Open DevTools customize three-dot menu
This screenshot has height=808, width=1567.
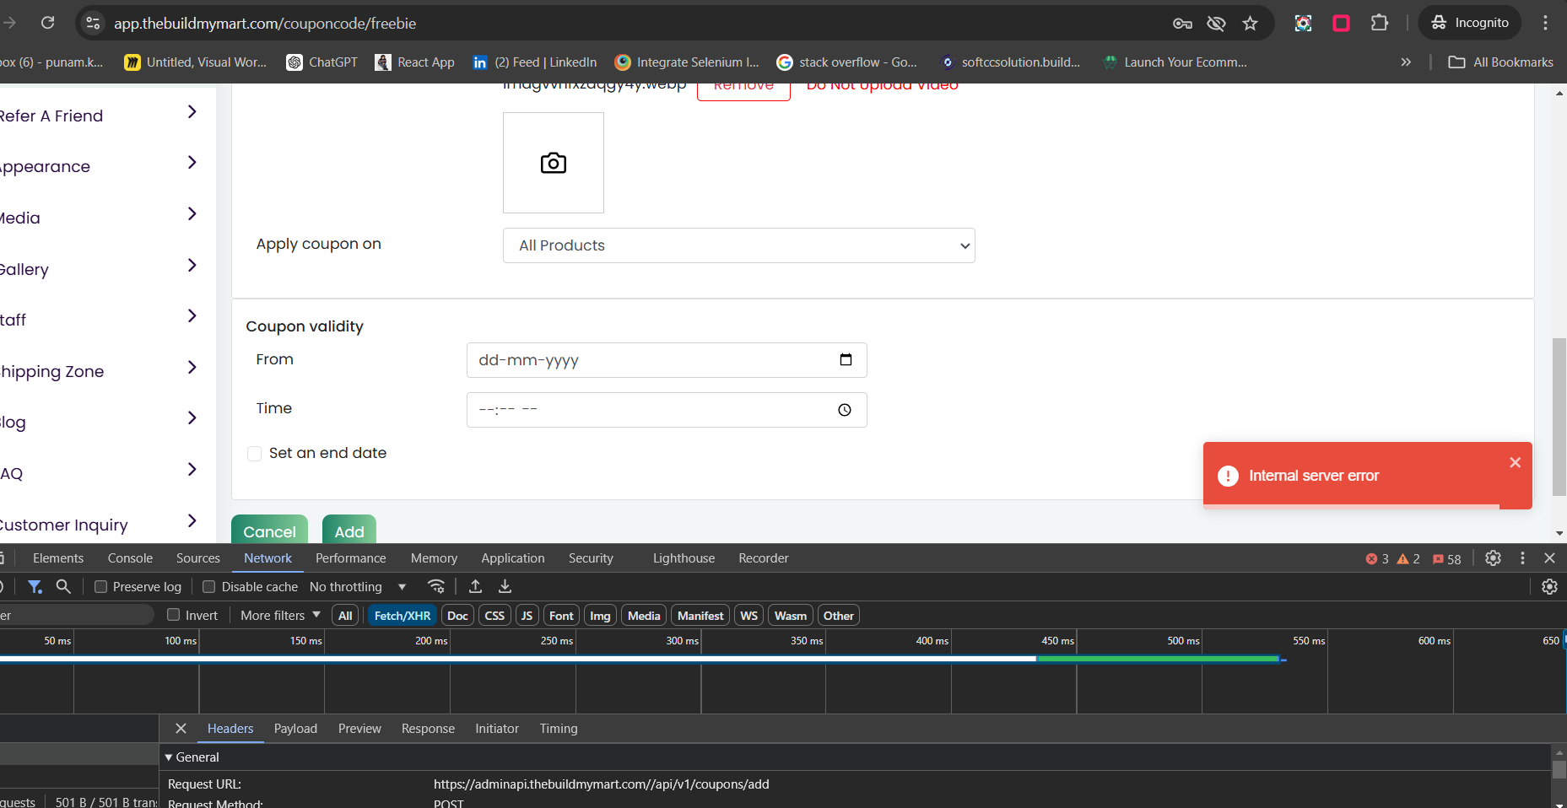1522,558
